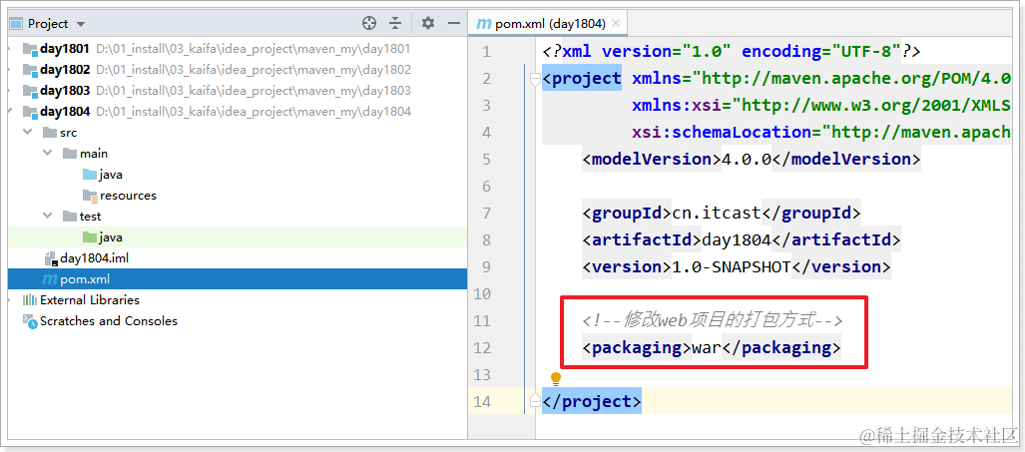Image resolution: width=1025 pixels, height=452 pixels.
Task: Click the 4.0.0 modelVersion value
Action: click(x=746, y=159)
